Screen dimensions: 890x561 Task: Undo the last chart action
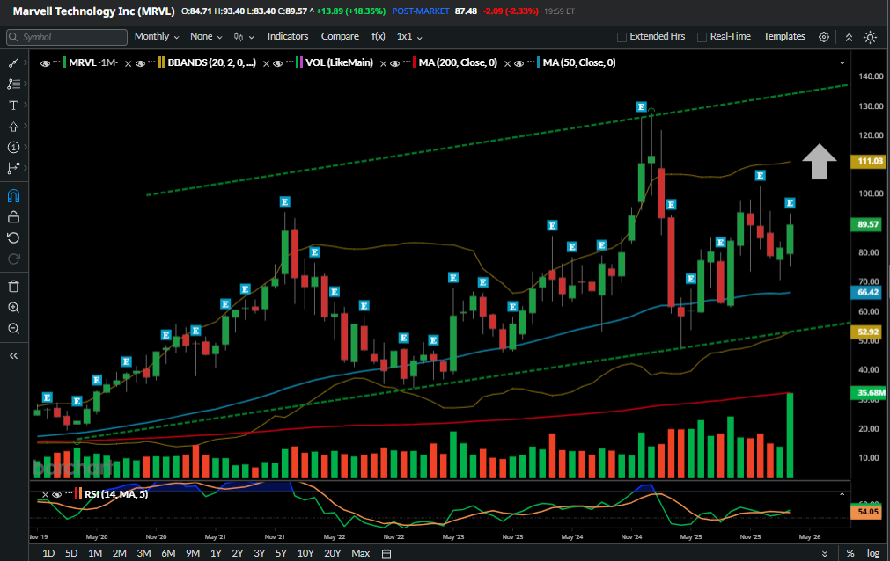[13, 238]
